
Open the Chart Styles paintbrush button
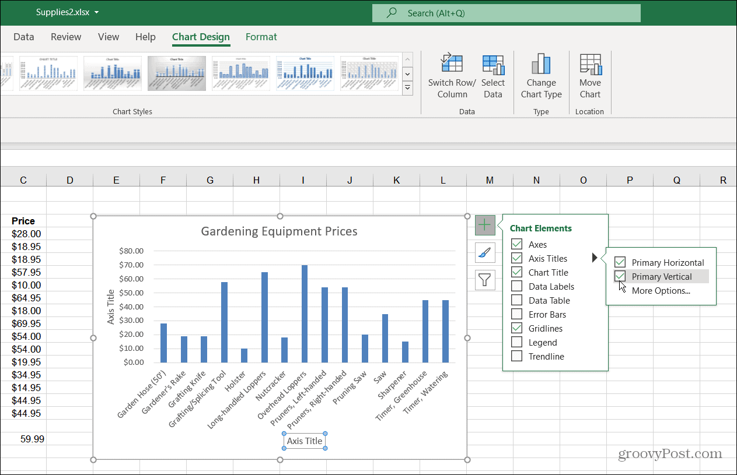(x=485, y=252)
